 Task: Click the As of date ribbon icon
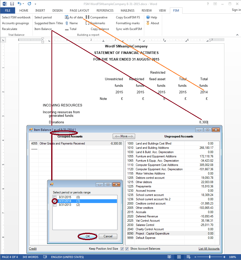pyautogui.click(x=67, y=17)
